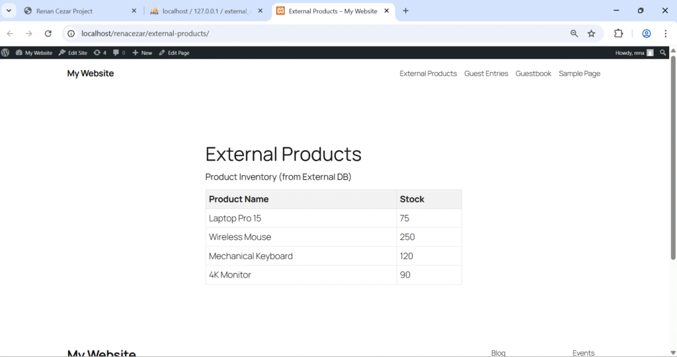Image resolution: width=677 pixels, height=357 pixels.
Task: Expand the tab search dropdown arrow
Action: pos(9,11)
